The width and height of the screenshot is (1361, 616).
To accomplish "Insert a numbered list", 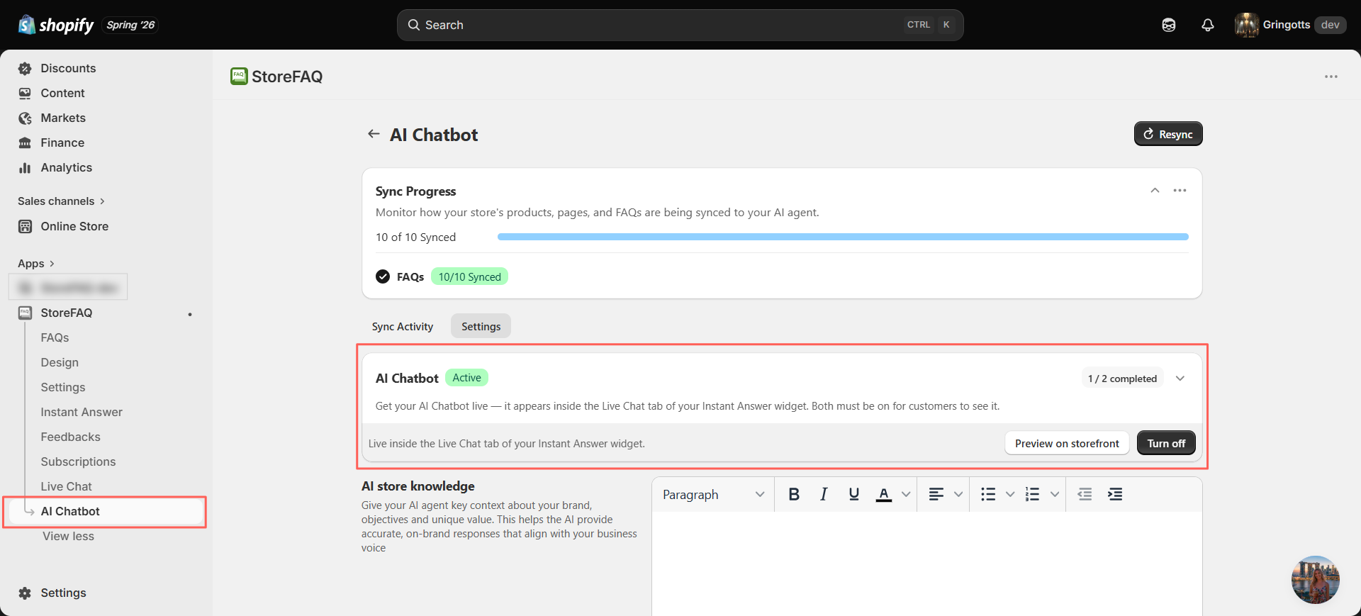I will (1033, 494).
